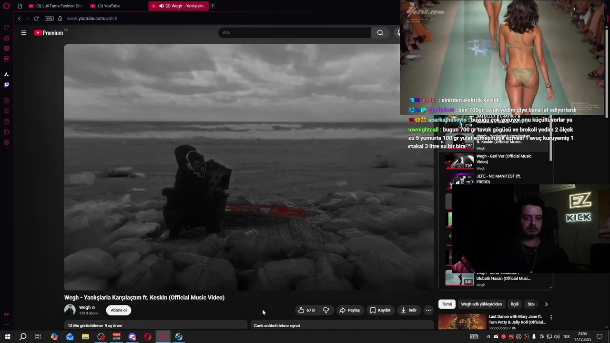610x343 pixels.
Task: Open GX Control speedometer icon in sidebar
Action: 7,28
